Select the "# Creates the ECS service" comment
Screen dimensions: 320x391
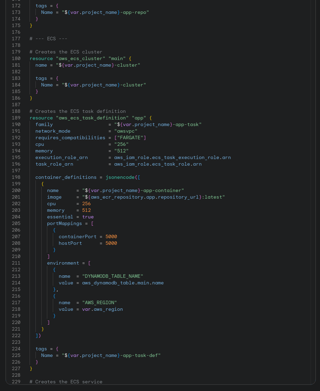point(66,382)
